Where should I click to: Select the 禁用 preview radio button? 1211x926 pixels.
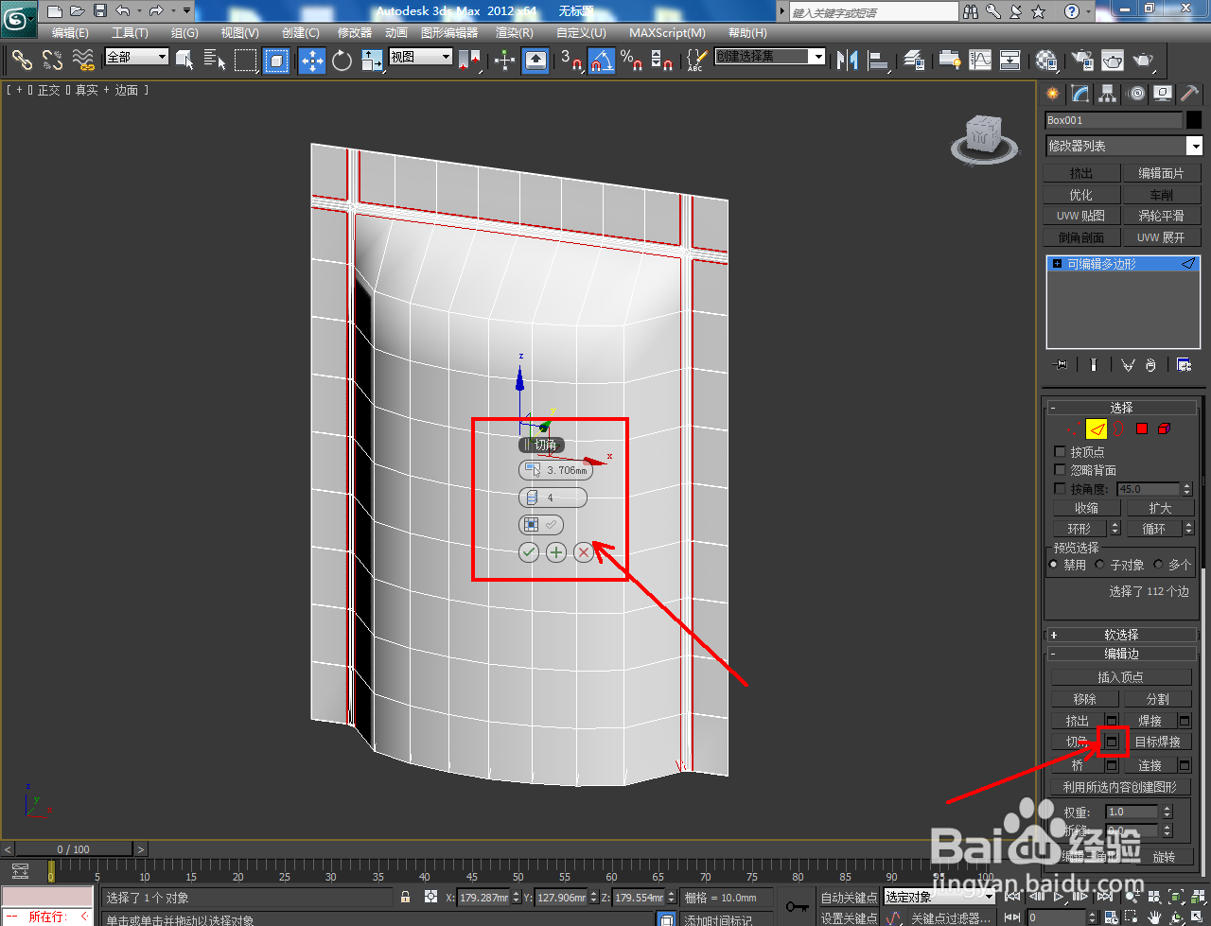click(1054, 565)
